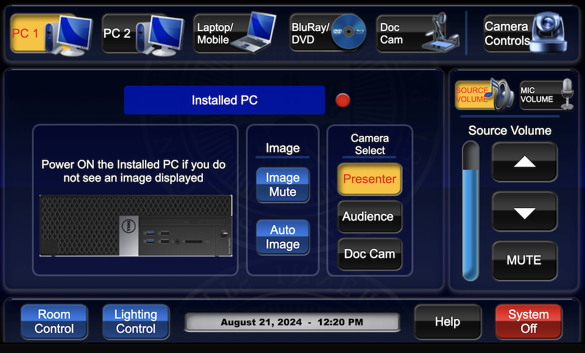The width and height of the screenshot is (585, 353).
Task: Toggle the Presenter camera selection
Action: 369,179
